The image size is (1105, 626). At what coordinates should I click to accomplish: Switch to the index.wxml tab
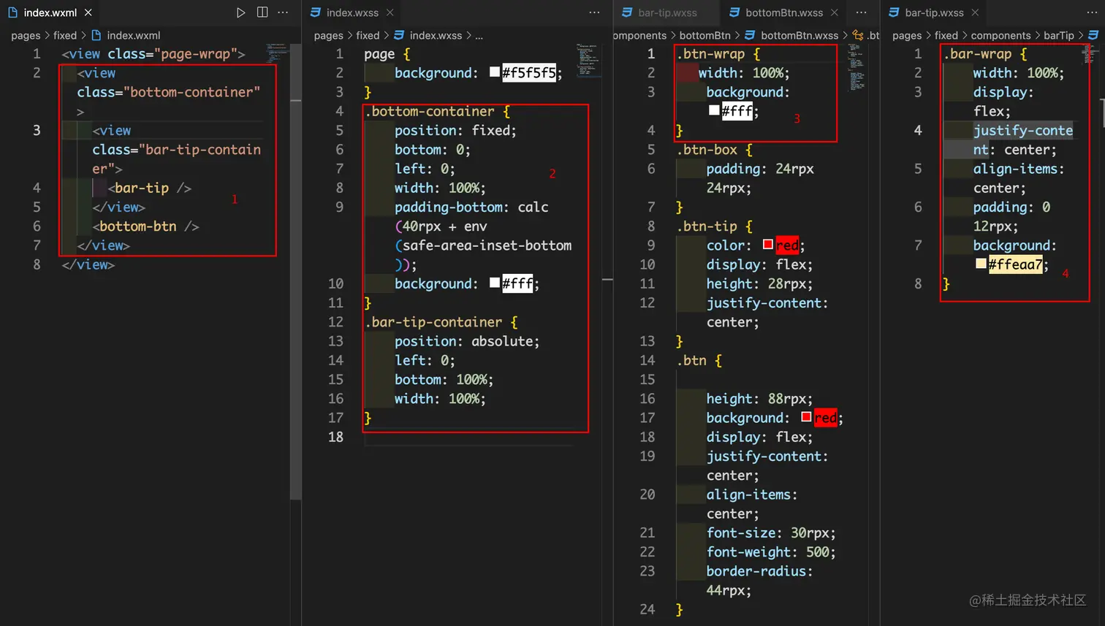pos(50,12)
